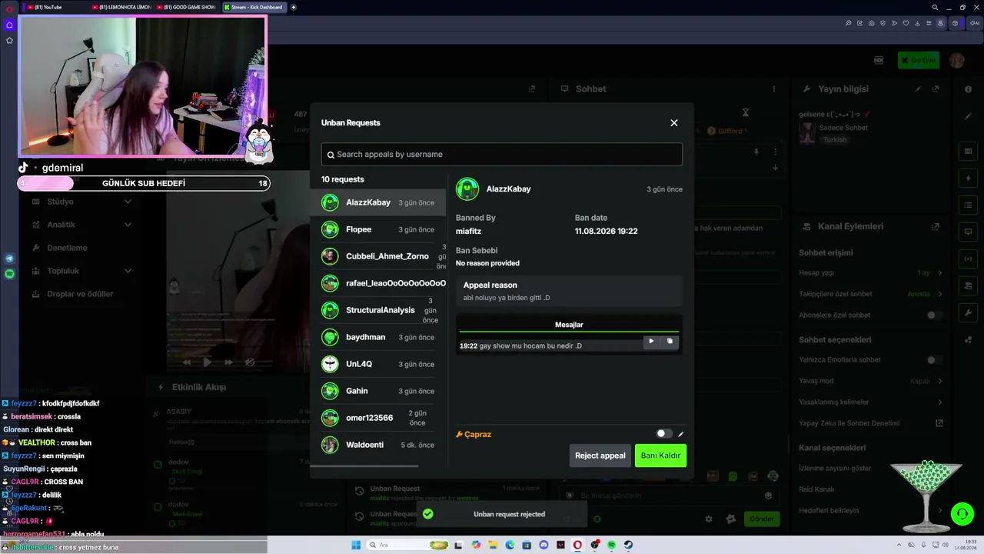Close the Unban Requests dialog

point(674,123)
